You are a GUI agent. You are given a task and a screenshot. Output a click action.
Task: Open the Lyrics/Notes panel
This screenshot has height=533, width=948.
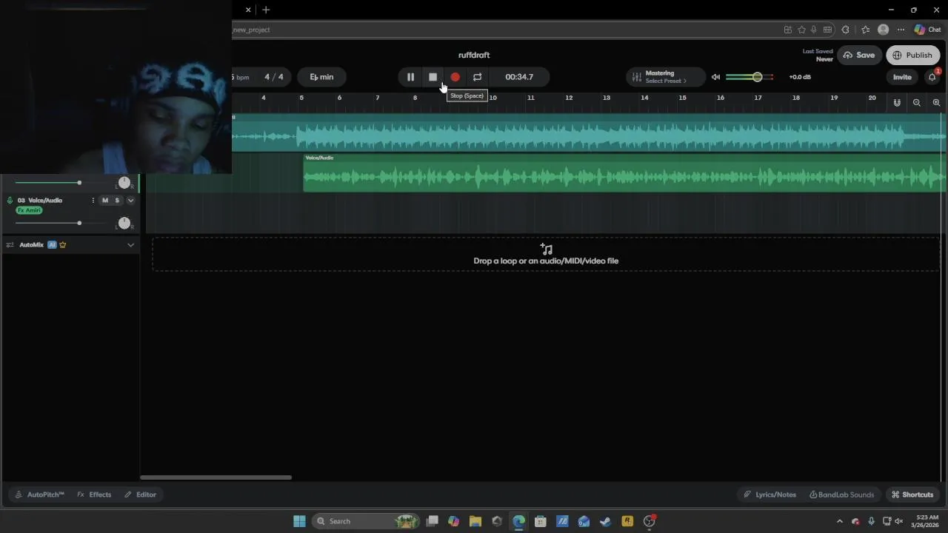click(x=770, y=495)
